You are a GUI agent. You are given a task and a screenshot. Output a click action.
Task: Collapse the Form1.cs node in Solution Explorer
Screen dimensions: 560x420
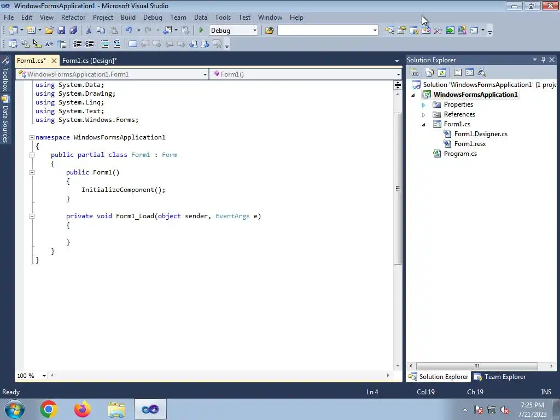(x=424, y=125)
